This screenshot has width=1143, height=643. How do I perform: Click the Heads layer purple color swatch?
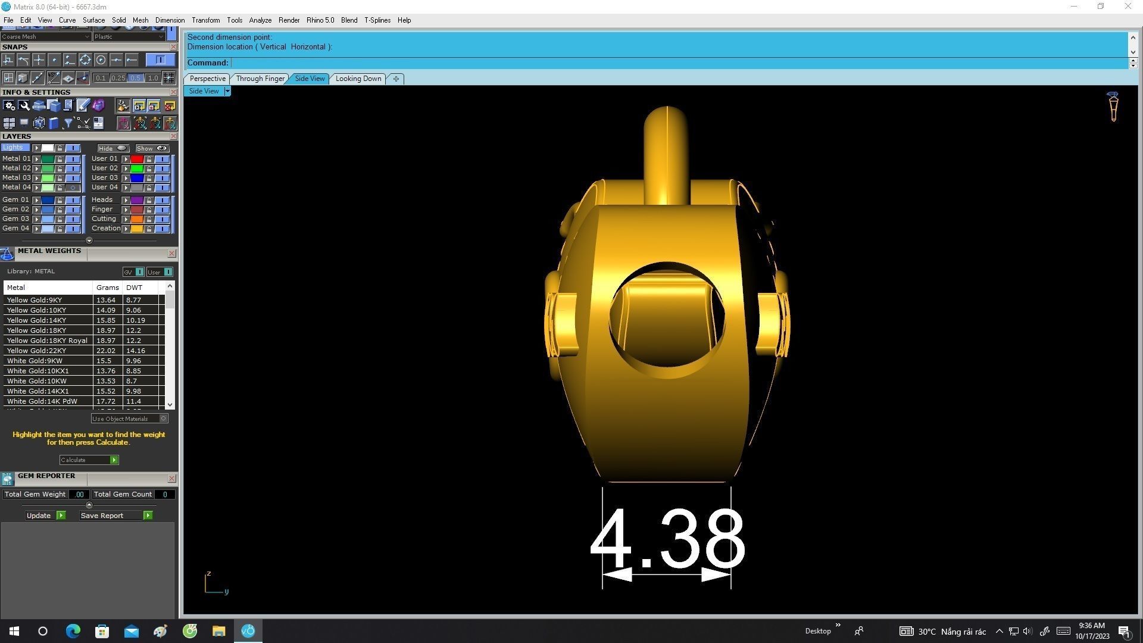[136, 200]
